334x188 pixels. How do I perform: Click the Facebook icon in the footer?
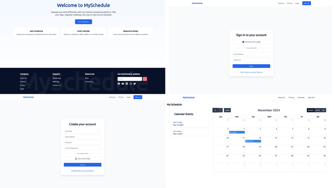[x=119, y=84]
